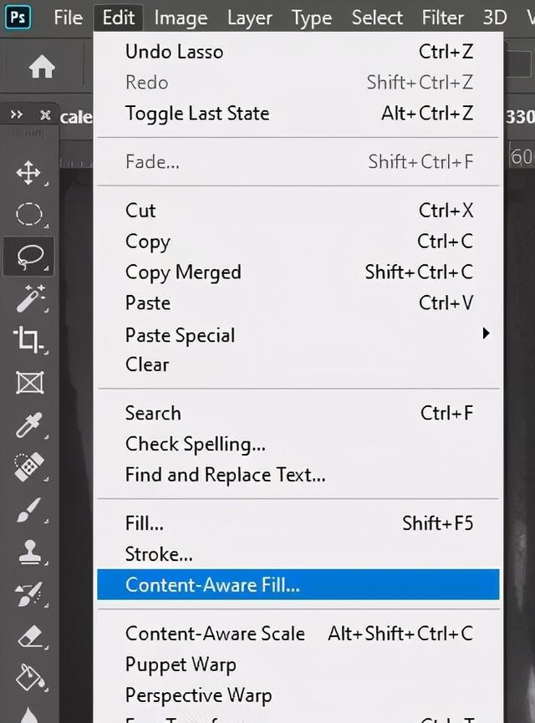Pick the Magic Wand tool
Screen dimensions: 535x723
coord(30,298)
